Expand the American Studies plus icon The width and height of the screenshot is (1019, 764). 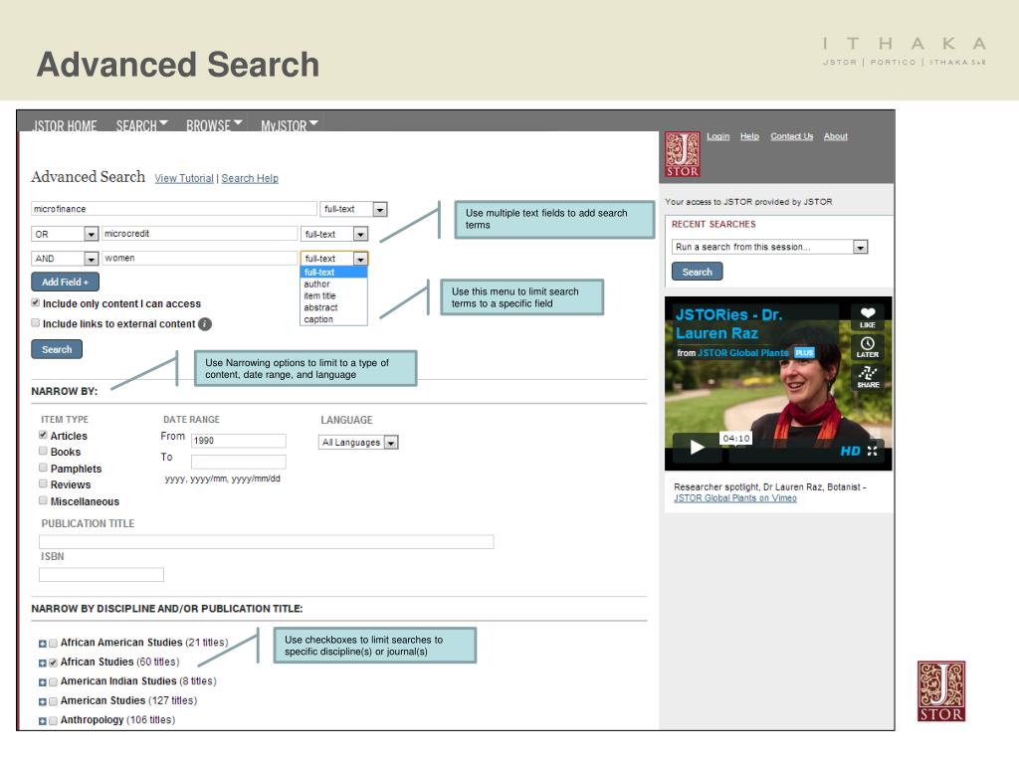pos(42,702)
